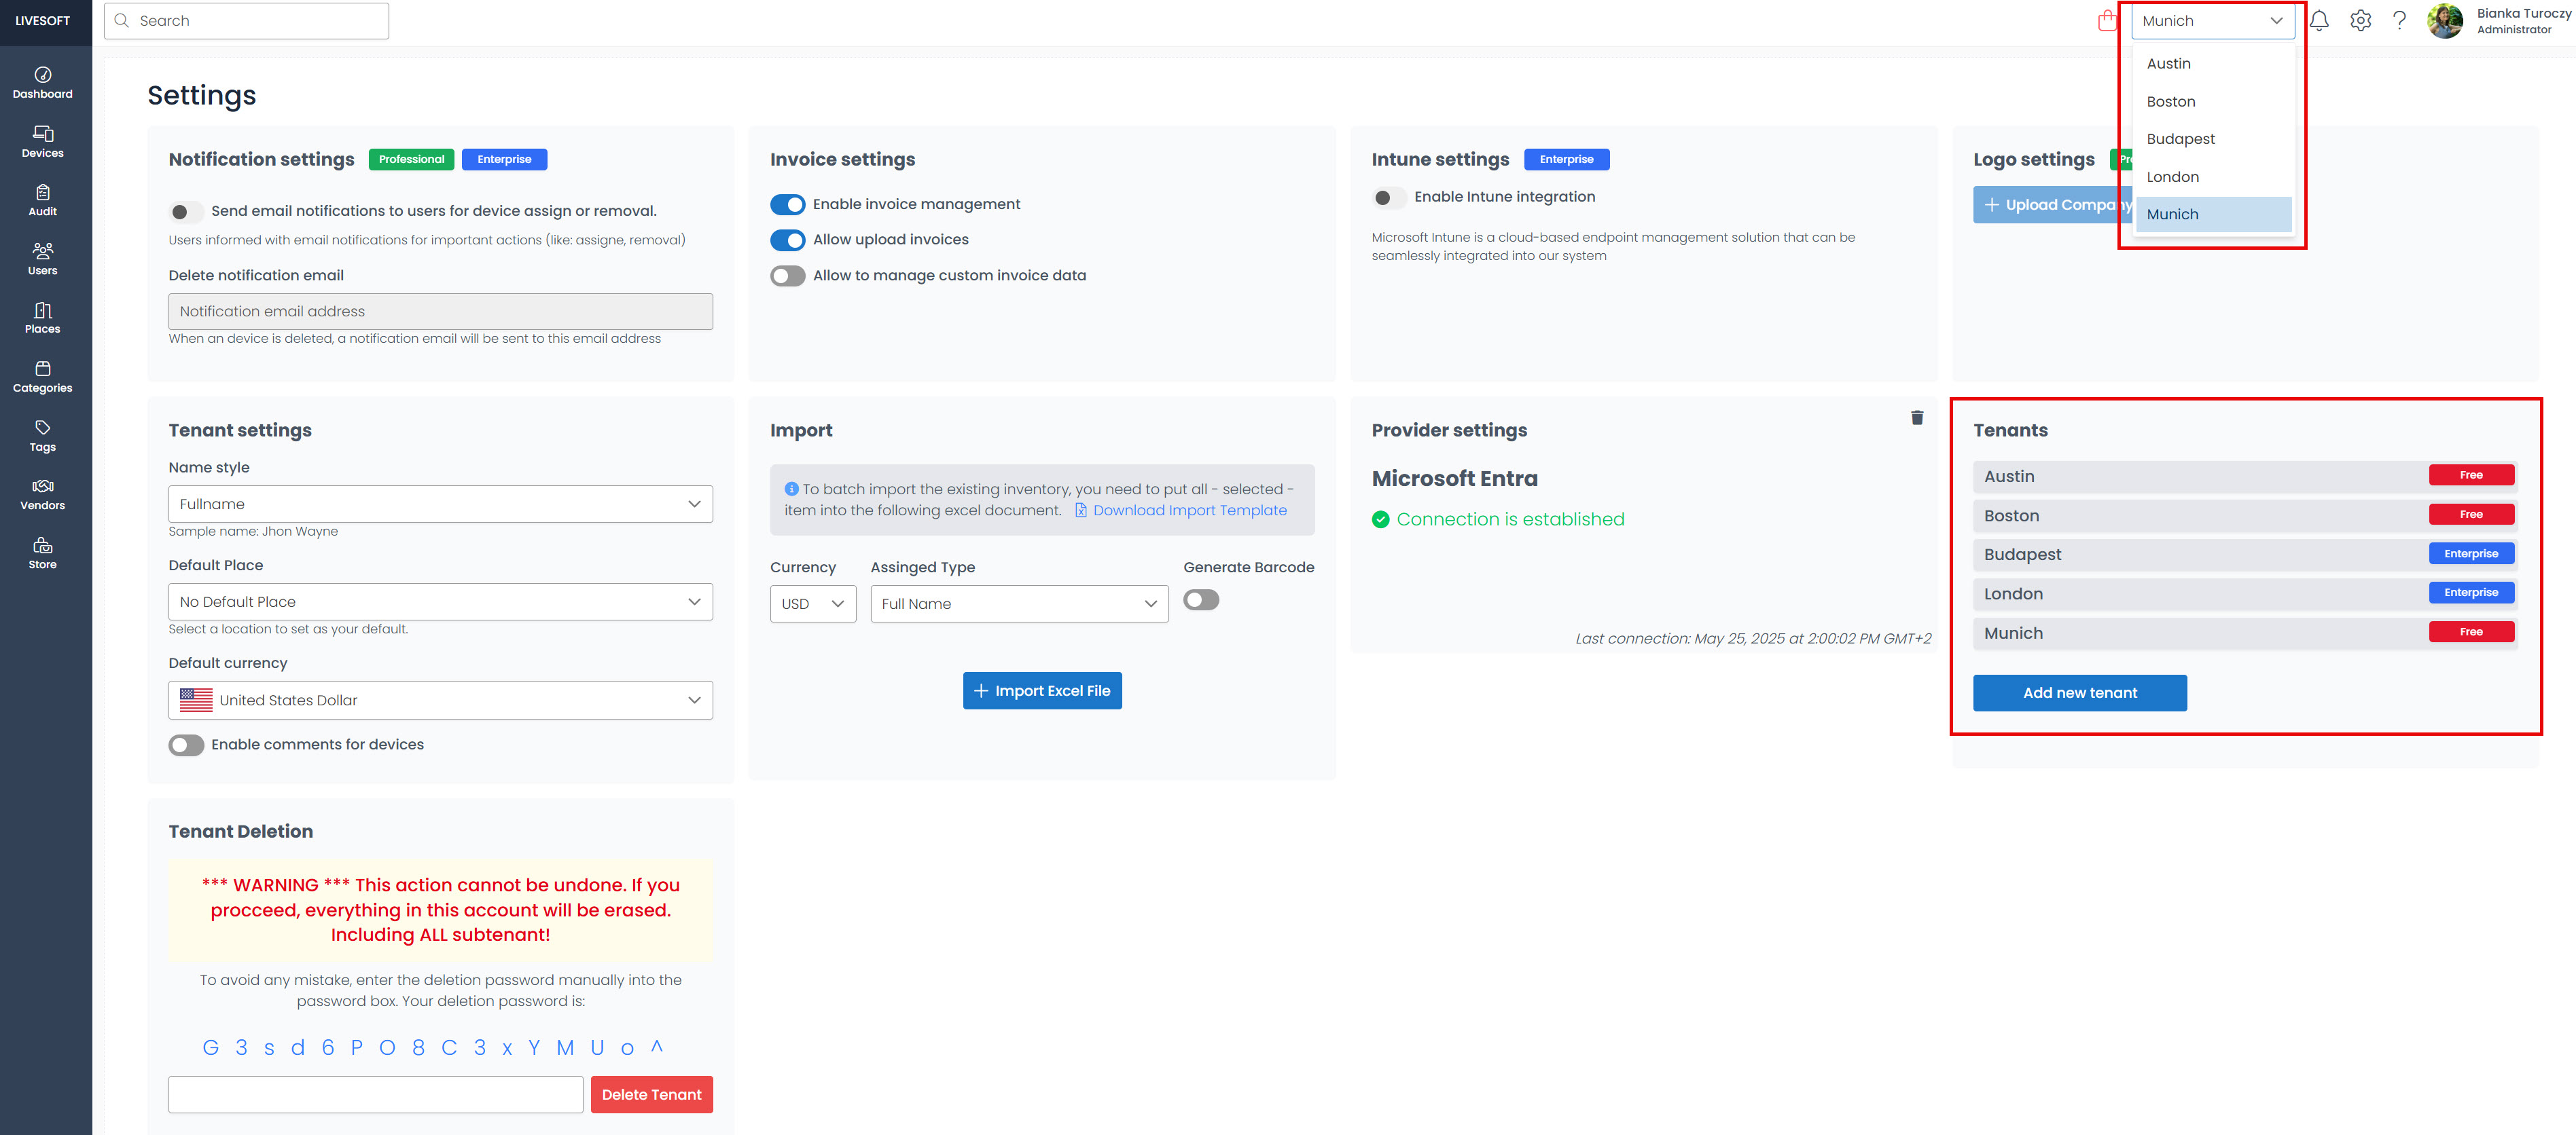The height and width of the screenshot is (1135, 2576).
Task: Collapse the Munich tenant selector
Action: click(2212, 21)
